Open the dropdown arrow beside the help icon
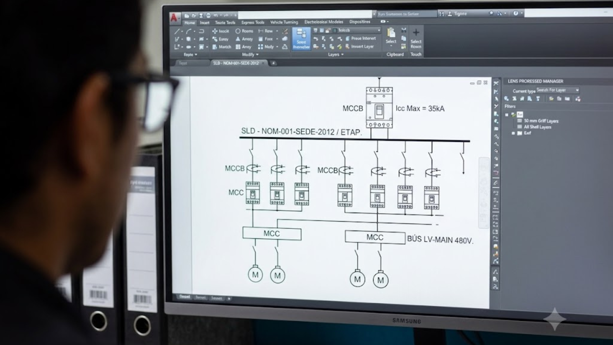Viewport: 613px width, 345px height. pyautogui.click(x=521, y=13)
